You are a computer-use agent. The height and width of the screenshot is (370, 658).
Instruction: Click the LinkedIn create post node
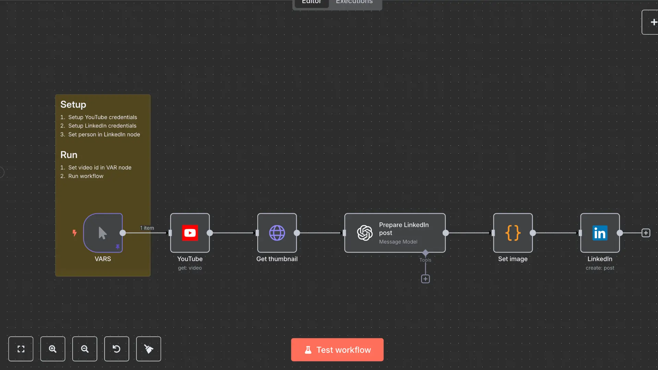600,233
